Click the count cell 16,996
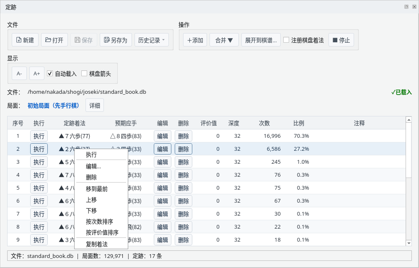Screen dimensions: 419x268 (272, 136)
